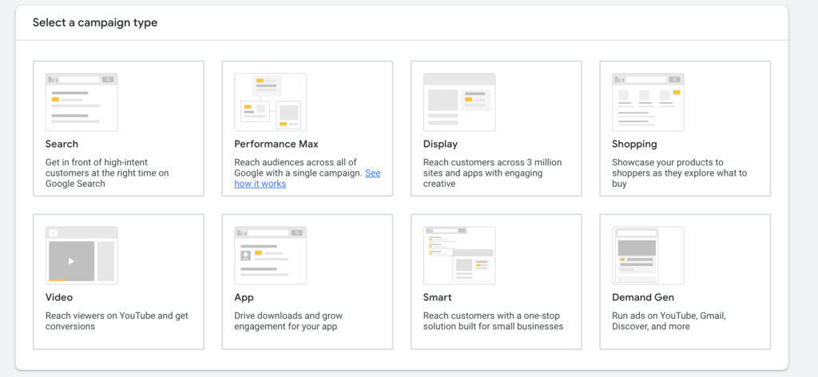Click the Demand Gen campaign title

click(643, 297)
